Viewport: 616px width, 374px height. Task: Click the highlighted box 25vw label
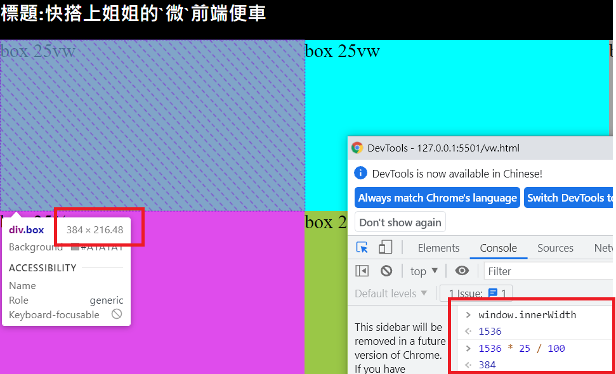pos(37,51)
